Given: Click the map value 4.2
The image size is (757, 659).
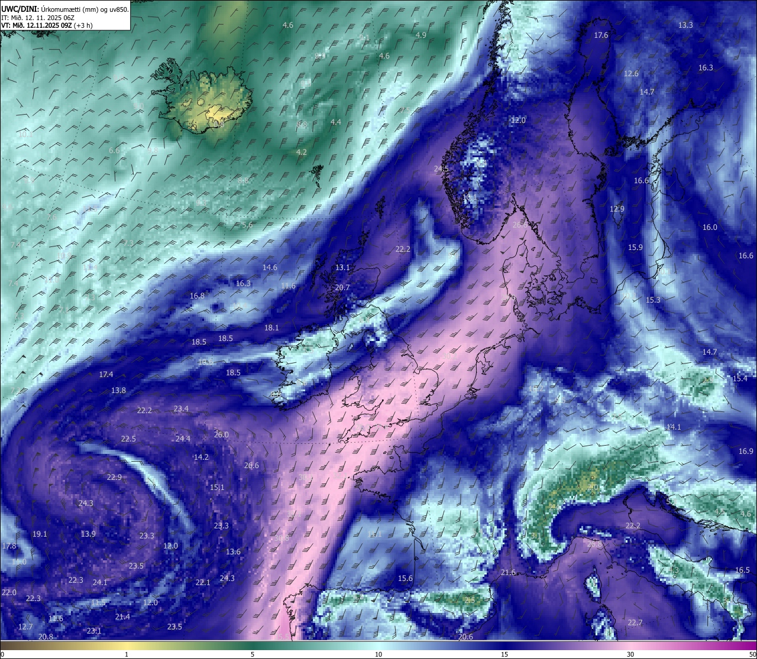Looking at the screenshot, I should 302,152.
